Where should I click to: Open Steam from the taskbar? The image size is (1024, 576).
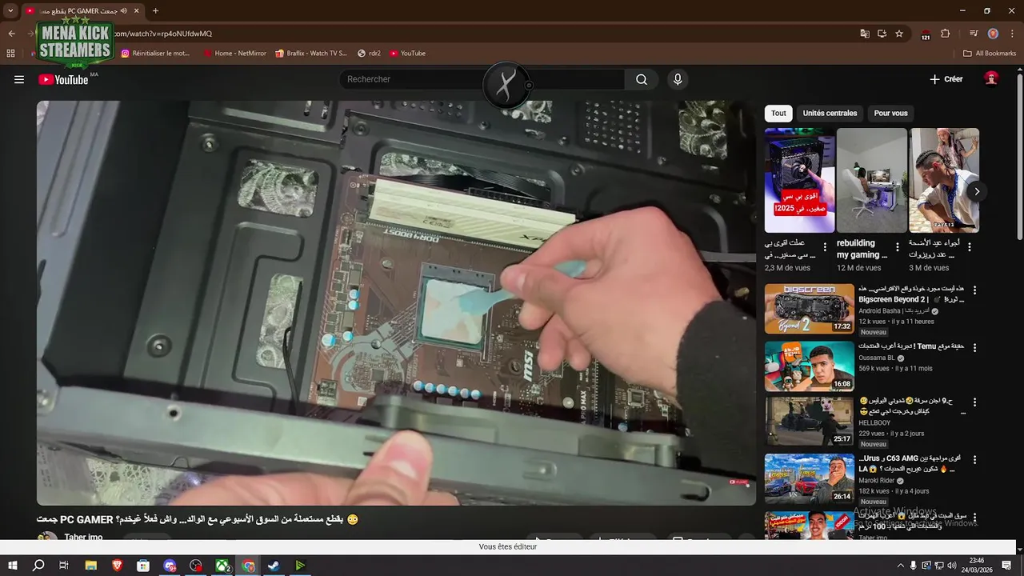pyautogui.click(x=274, y=566)
